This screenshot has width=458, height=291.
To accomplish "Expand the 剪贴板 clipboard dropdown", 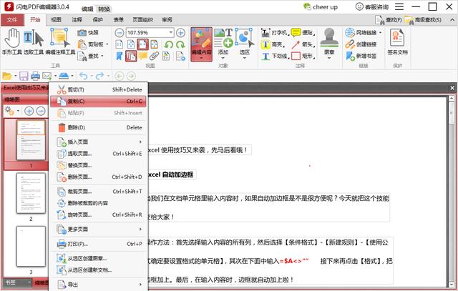I will 107,44.
